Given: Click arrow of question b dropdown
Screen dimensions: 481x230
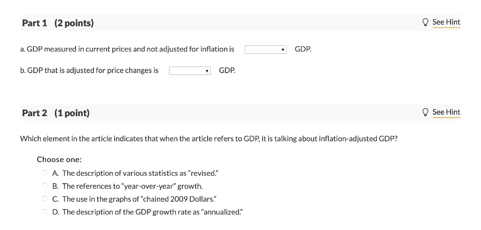Looking at the screenshot, I should click(x=207, y=71).
